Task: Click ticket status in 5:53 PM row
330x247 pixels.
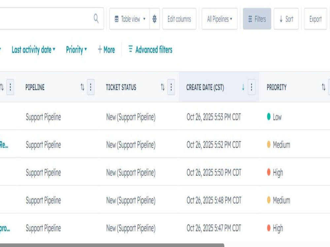Action: pyautogui.click(x=131, y=117)
